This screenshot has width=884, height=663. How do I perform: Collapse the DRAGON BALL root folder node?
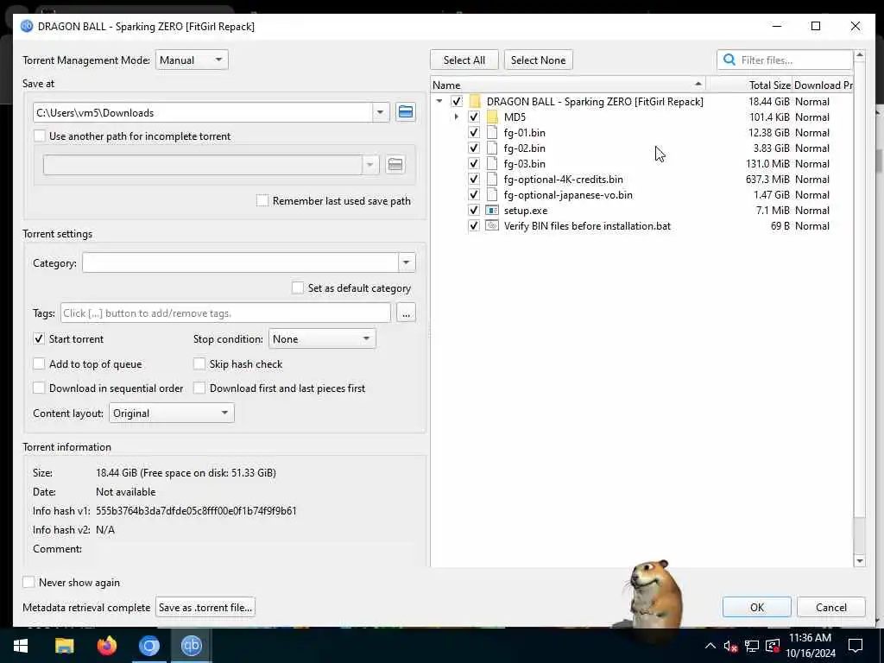[x=439, y=102]
